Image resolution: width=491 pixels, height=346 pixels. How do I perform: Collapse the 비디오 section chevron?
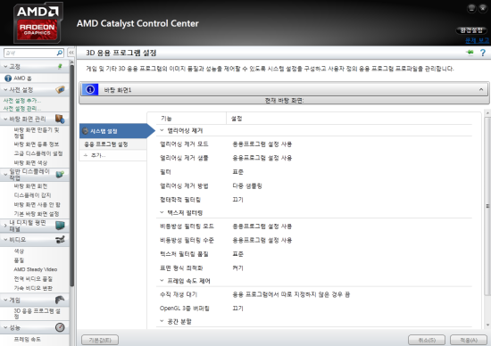(x=5, y=240)
